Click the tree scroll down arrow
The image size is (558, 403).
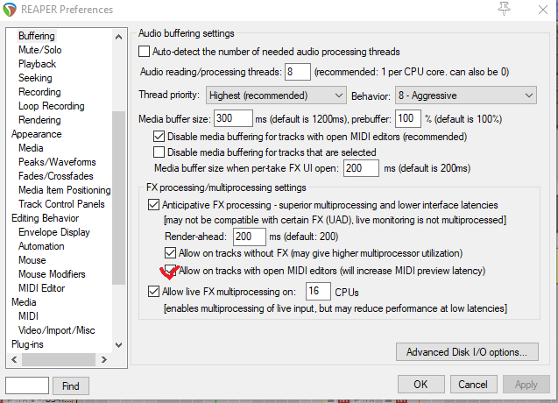pos(118,344)
